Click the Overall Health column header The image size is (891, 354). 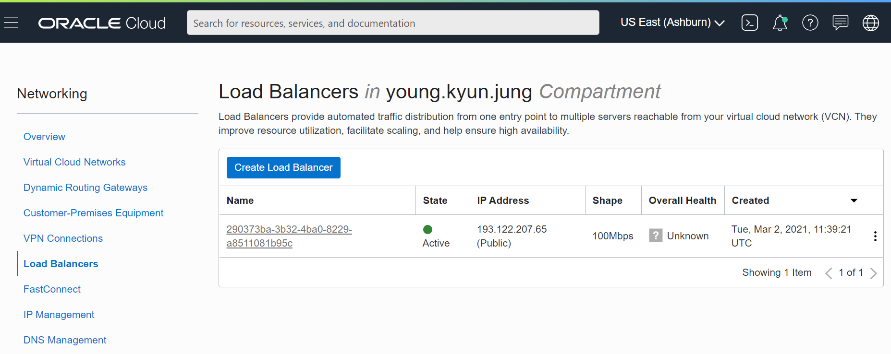point(683,201)
